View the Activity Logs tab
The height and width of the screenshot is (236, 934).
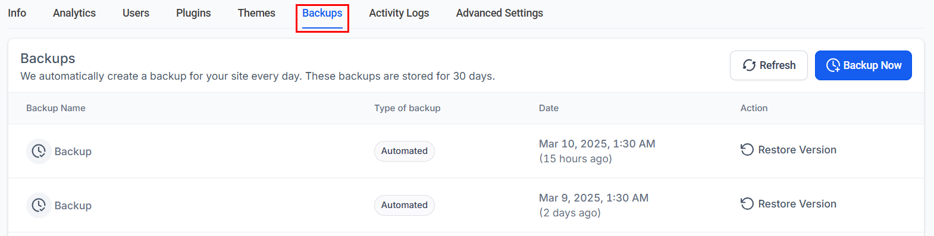pos(399,13)
